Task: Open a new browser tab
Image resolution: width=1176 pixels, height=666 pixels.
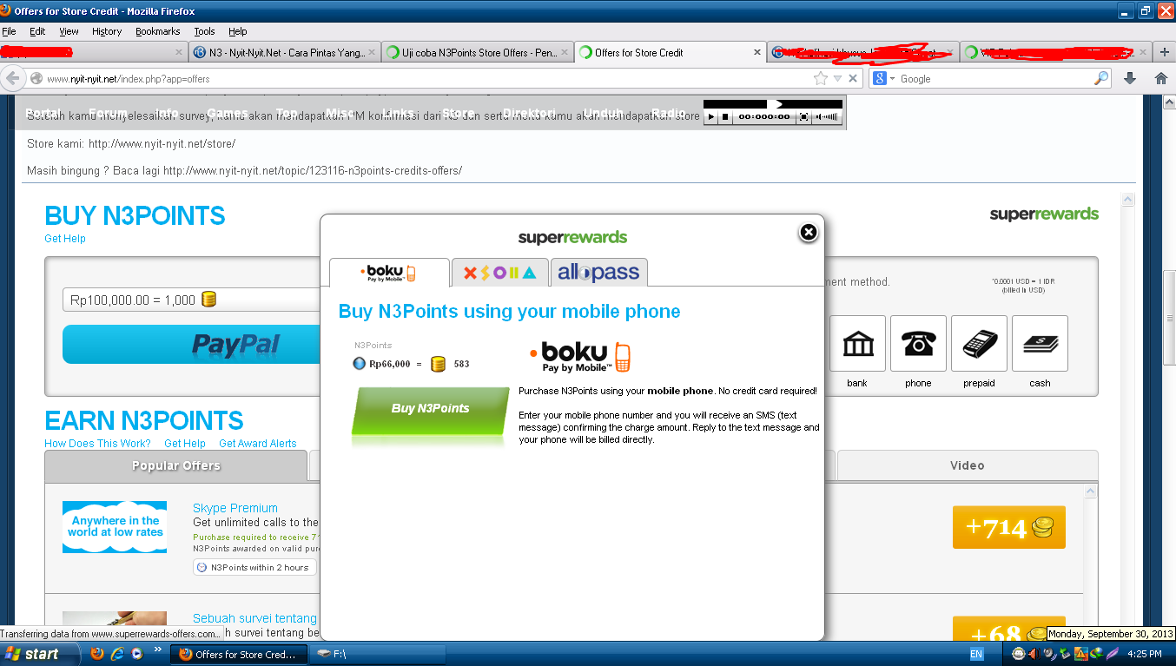Action: pos(1165,52)
